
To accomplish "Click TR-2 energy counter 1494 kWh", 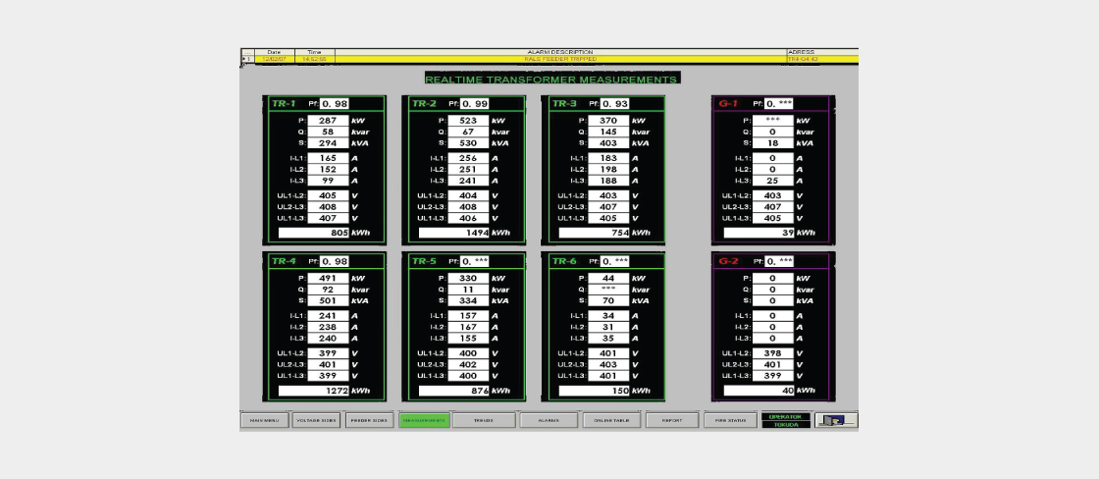I will [454, 233].
